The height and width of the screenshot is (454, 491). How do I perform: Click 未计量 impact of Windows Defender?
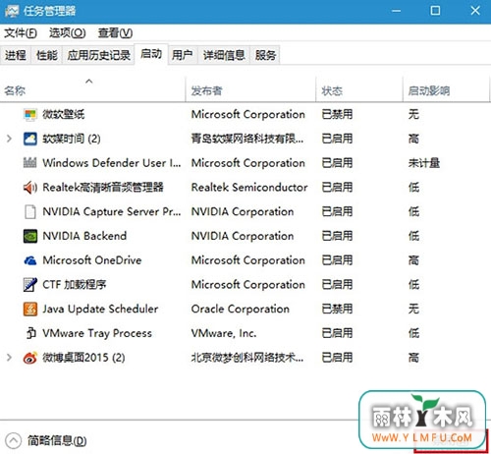click(424, 163)
